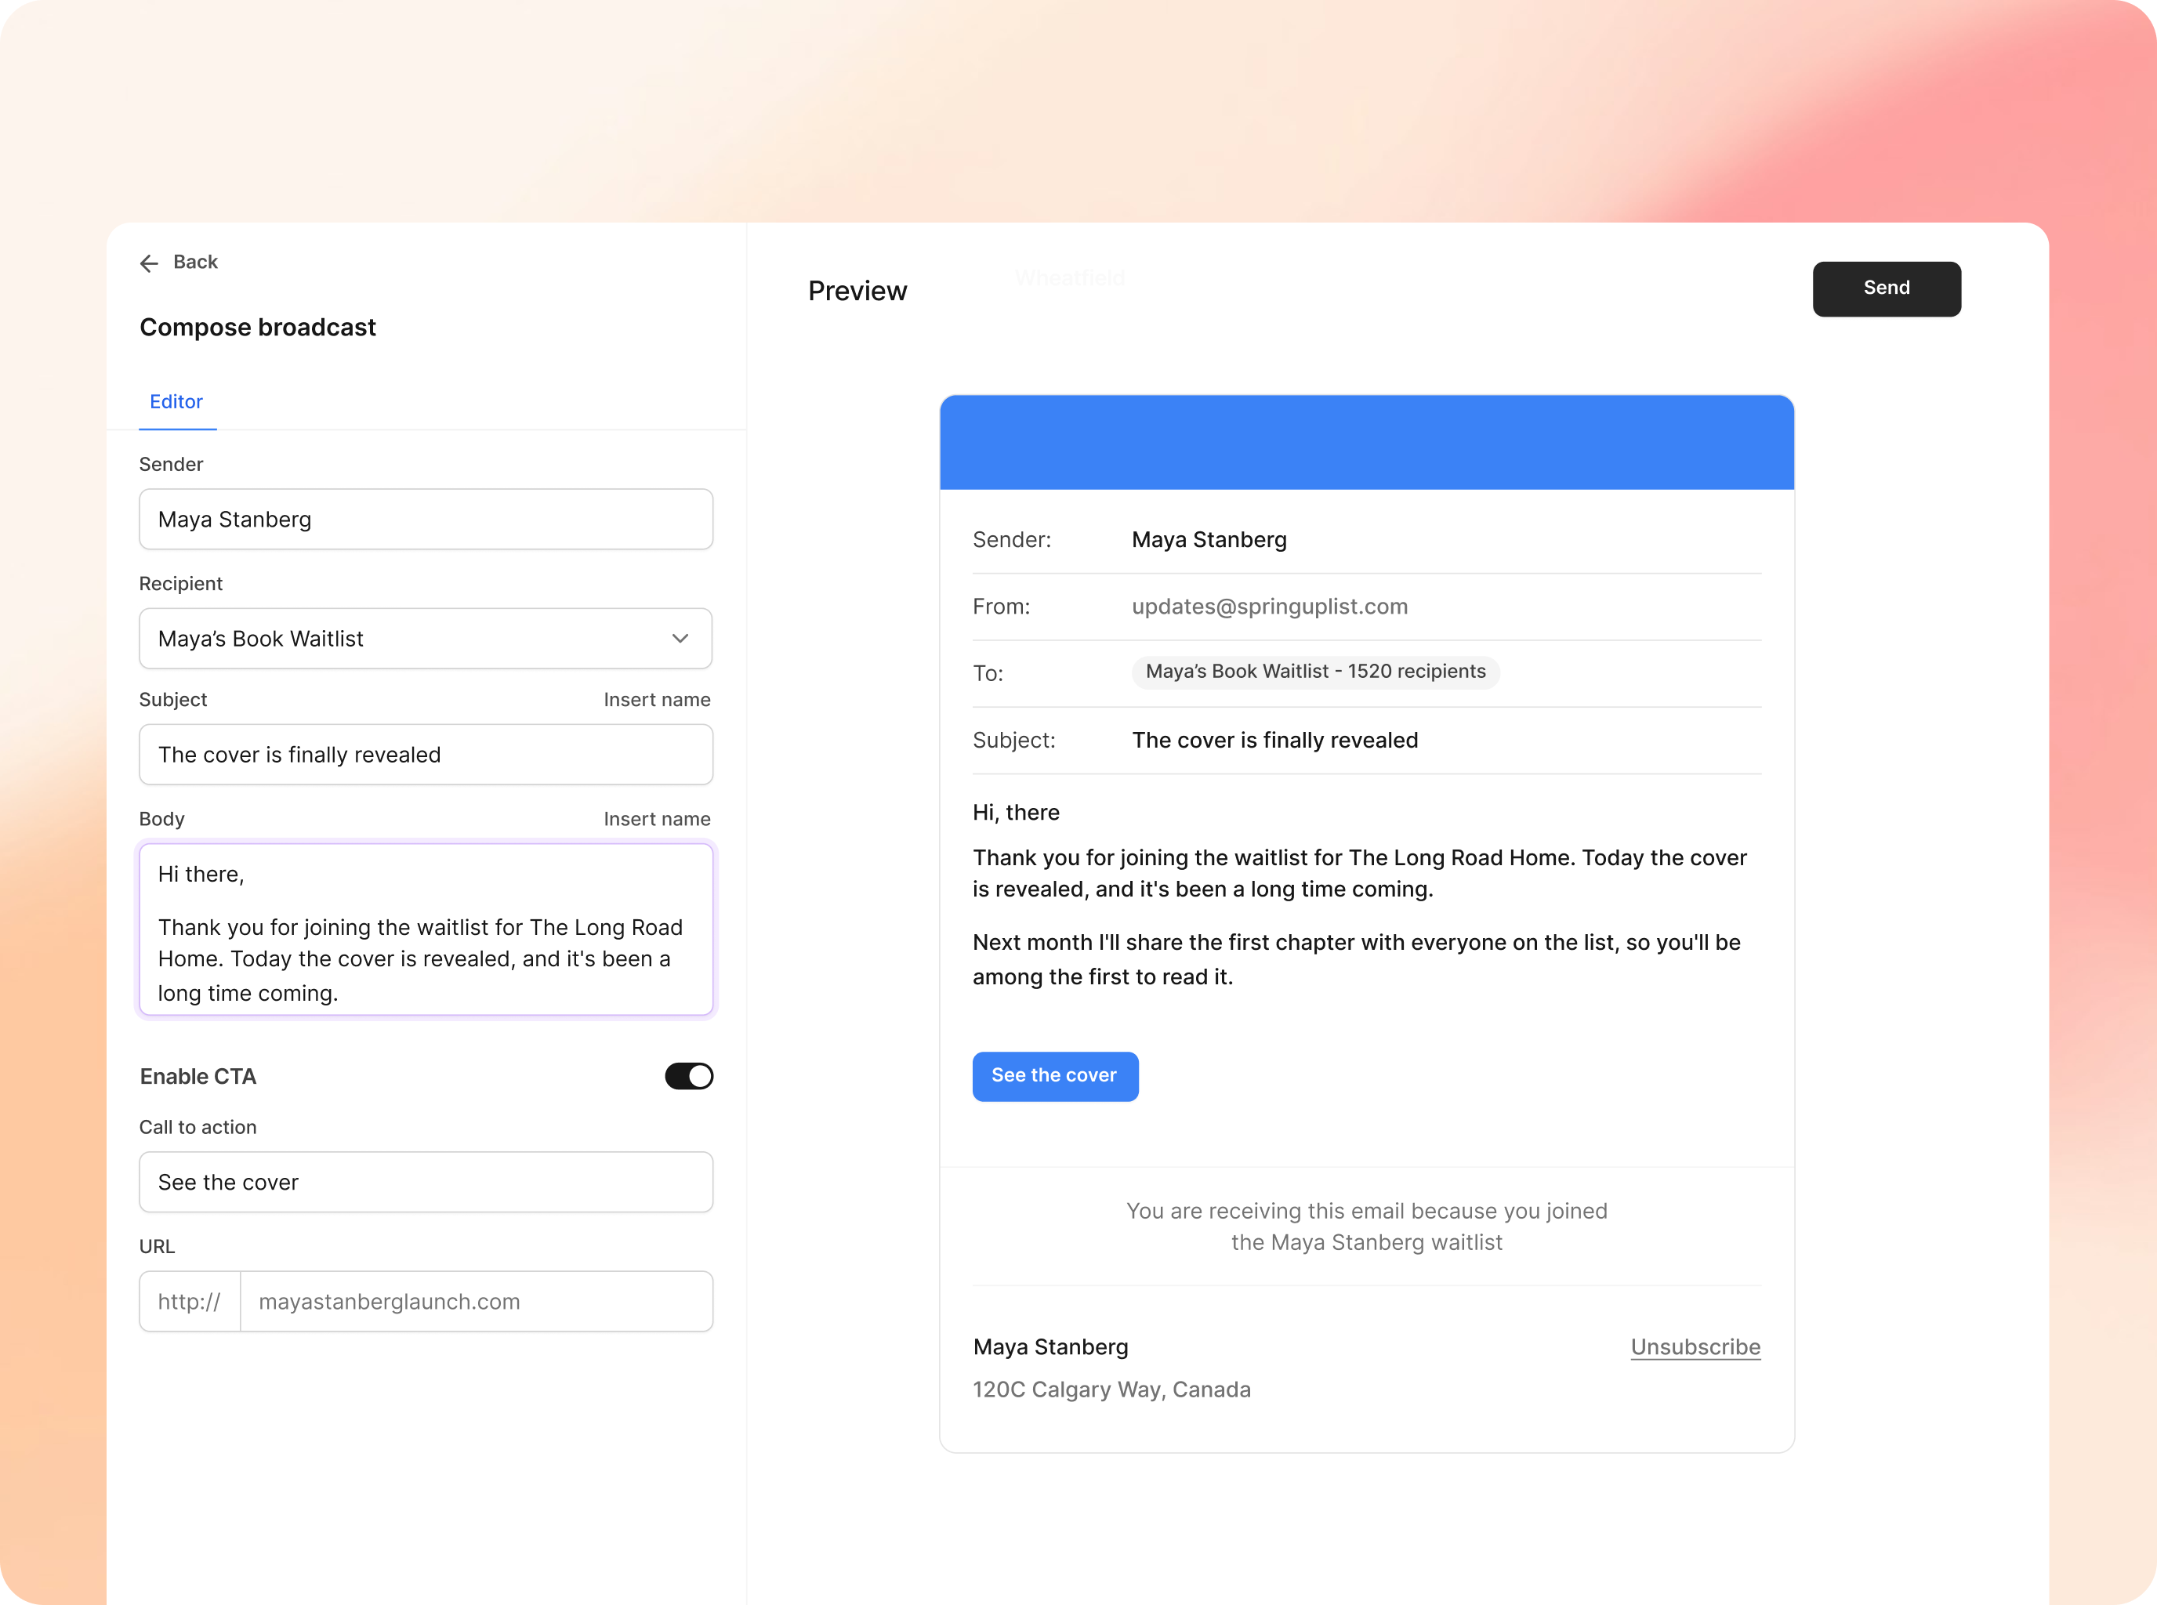Click the URL field mayastanberglaunch.com
Viewport: 2157px width, 1605px height.
tap(477, 1302)
